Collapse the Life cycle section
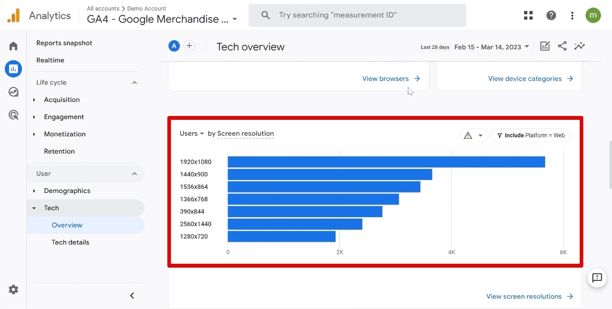 [x=134, y=82]
